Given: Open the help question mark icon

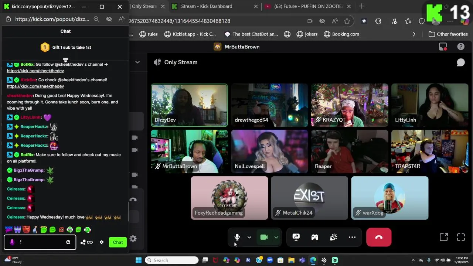Looking at the screenshot, I should [x=461, y=47].
